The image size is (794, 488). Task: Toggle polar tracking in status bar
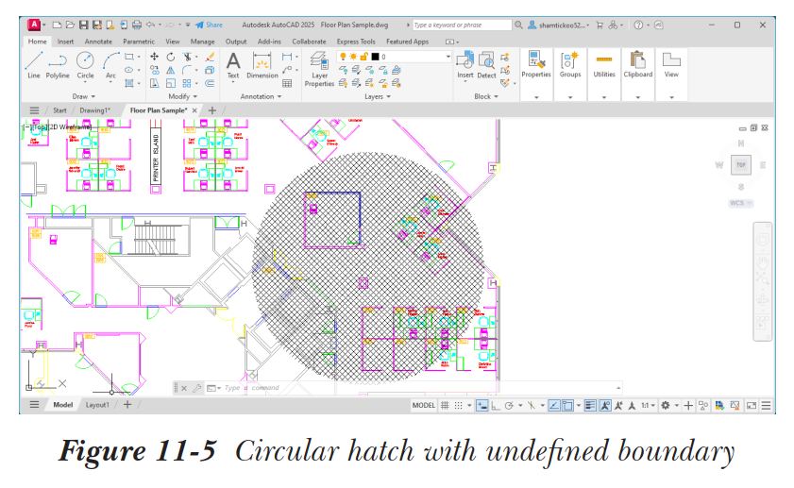(510, 406)
